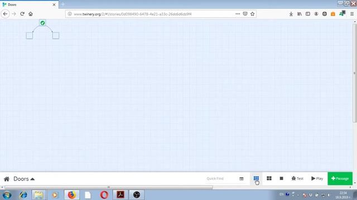Select the start passage with green rocket badge
This screenshot has height=200, width=357.
click(42, 23)
